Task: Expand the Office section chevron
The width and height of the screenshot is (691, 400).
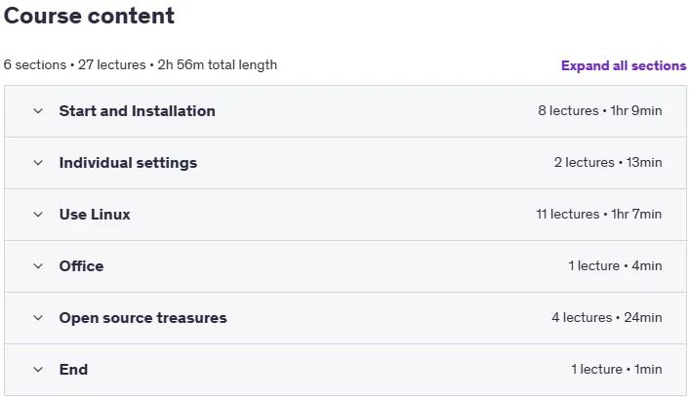Action: pos(38,266)
